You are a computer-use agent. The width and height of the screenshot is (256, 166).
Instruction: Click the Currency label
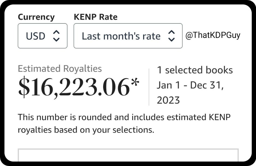point(36,17)
